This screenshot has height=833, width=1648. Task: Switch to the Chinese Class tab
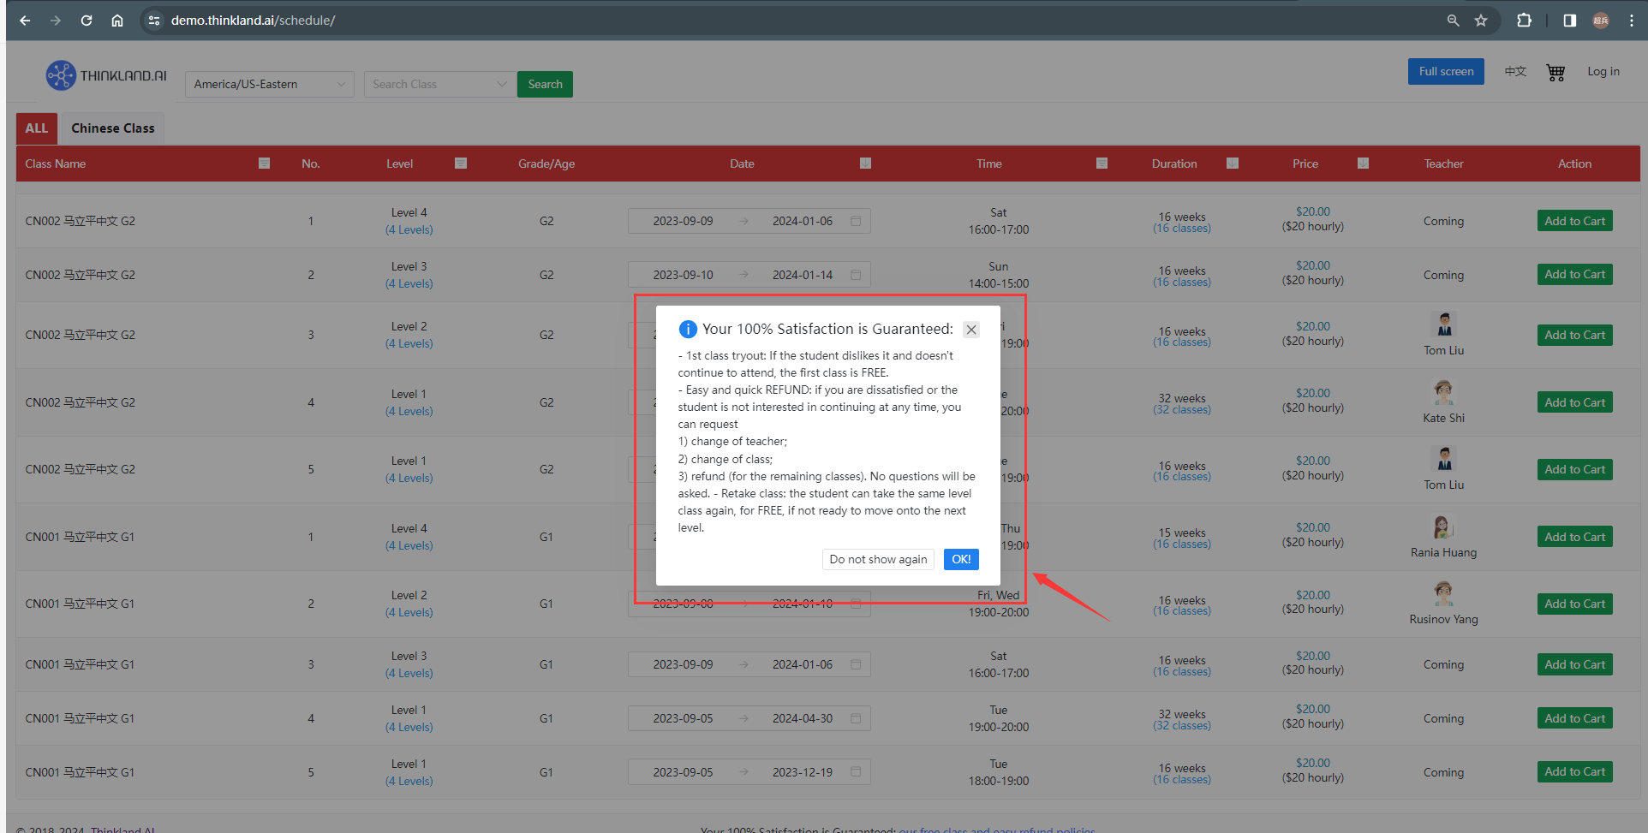tap(113, 128)
